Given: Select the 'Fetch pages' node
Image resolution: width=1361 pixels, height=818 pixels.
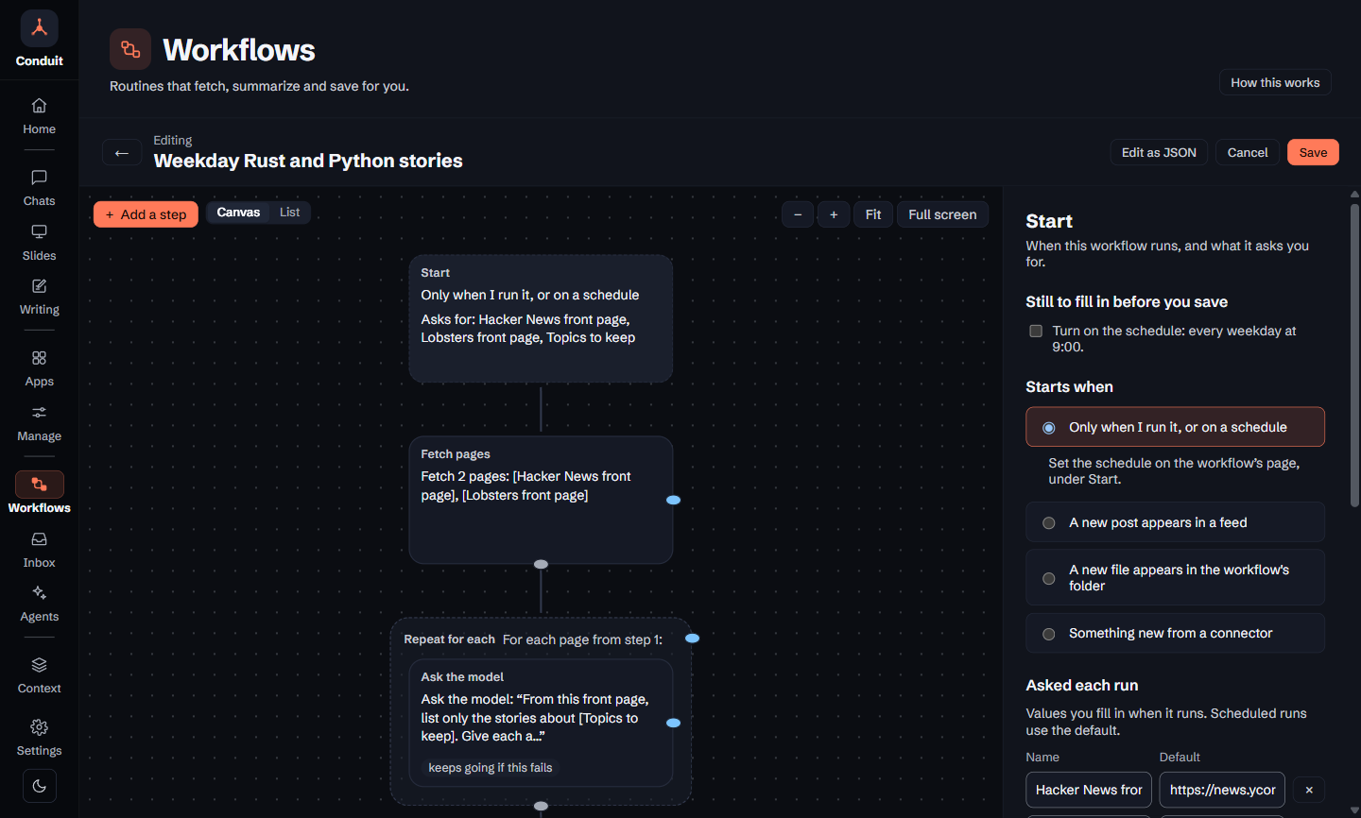Looking at the screenshot, I should tap(541, 500).
